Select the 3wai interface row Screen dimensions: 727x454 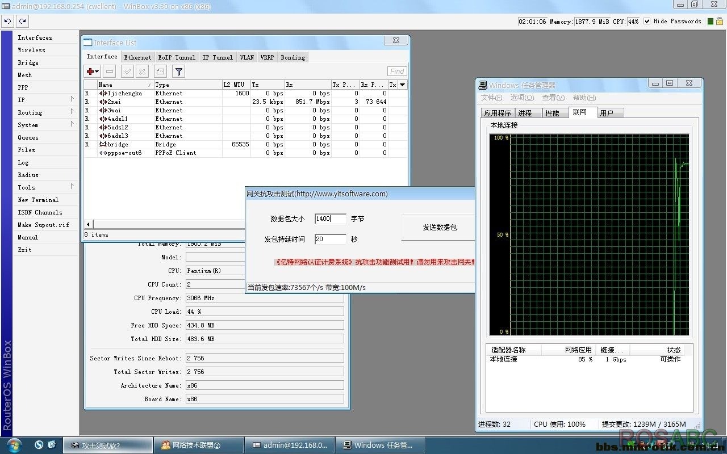[x=245, y=110]
